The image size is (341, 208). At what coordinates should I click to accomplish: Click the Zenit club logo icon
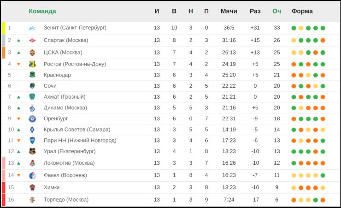point(32,28)
